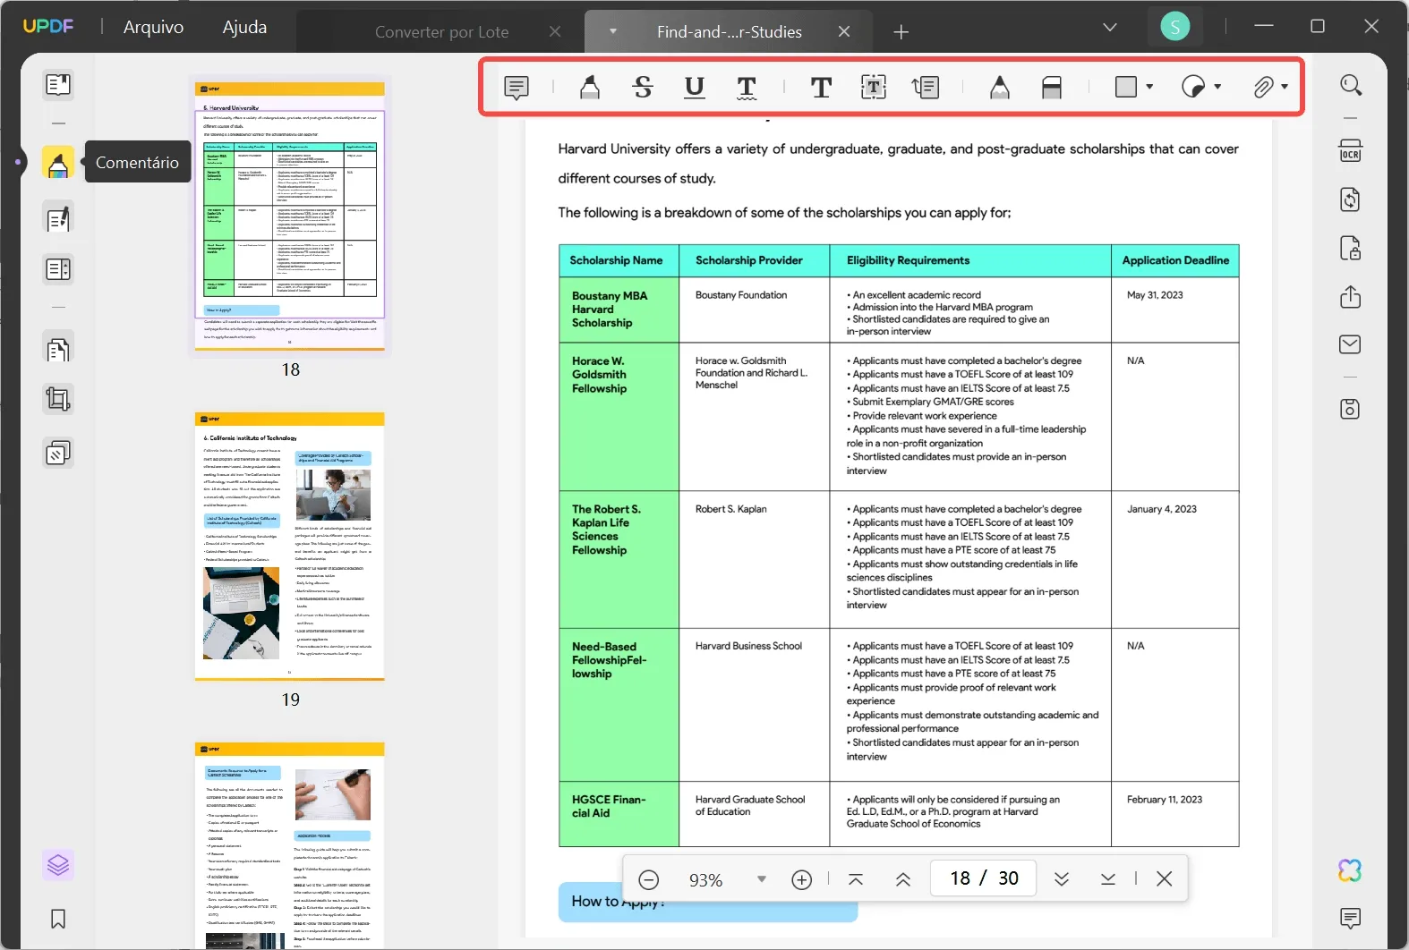Select the text box tool
The width and height of the screenshot is (1409, 950).
[x=874, y=87]
